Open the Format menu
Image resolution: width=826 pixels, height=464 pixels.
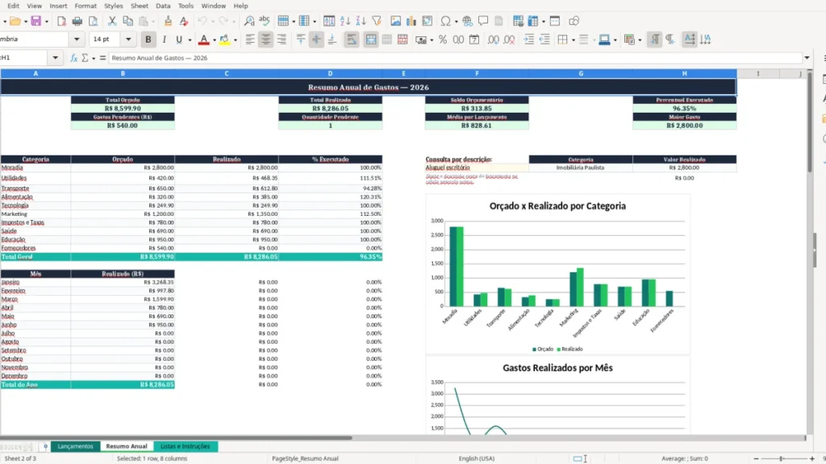click(86, 6)
